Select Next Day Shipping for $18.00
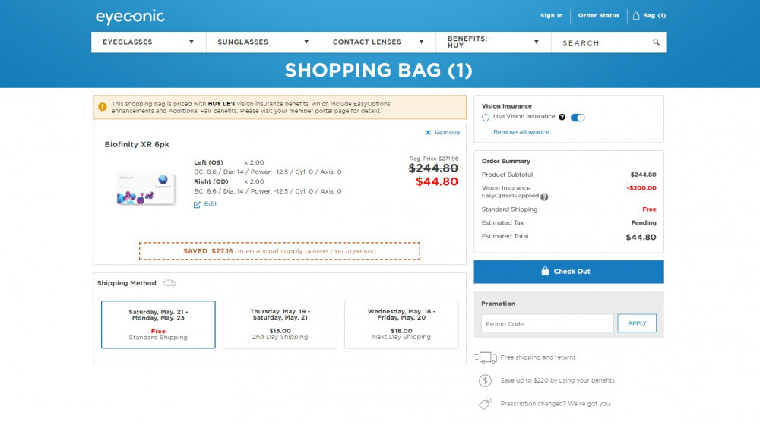Screen dimensions: 760x425 click(401, 324)
